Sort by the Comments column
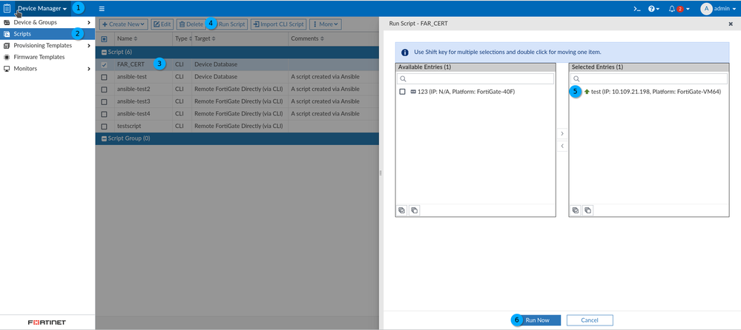 [307, 38]
